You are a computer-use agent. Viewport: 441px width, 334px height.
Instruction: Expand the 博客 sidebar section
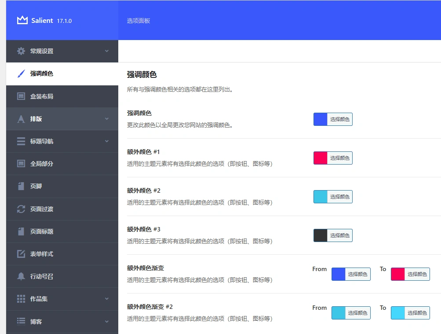click(x=106, y=321)
